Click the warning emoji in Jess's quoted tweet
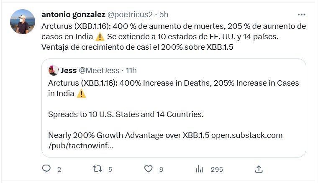Image resolution: width=318 pixels, height=183 pixels. [82, 94]
